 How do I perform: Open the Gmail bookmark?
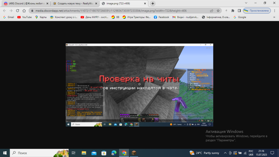9,17
